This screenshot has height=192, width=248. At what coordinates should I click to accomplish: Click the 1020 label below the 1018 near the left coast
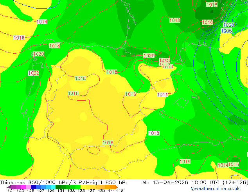pyautogui.click(x=38, y=54)
